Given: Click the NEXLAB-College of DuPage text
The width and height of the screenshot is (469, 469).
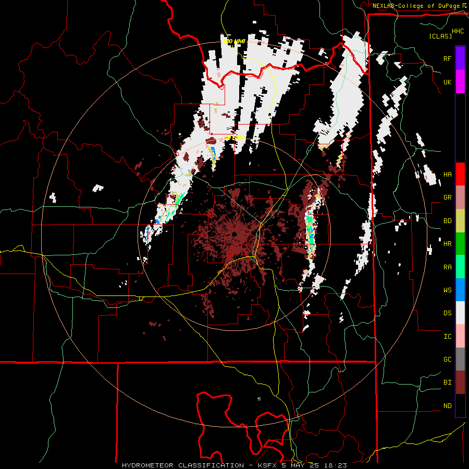Looking at the screenshot, I should (416, 6).
